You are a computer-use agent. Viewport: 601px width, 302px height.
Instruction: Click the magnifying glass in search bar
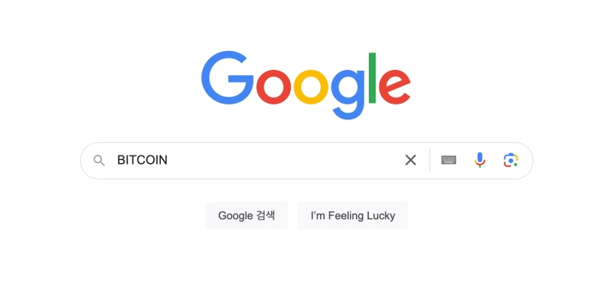pyautogui.click(x=99, y=161)
